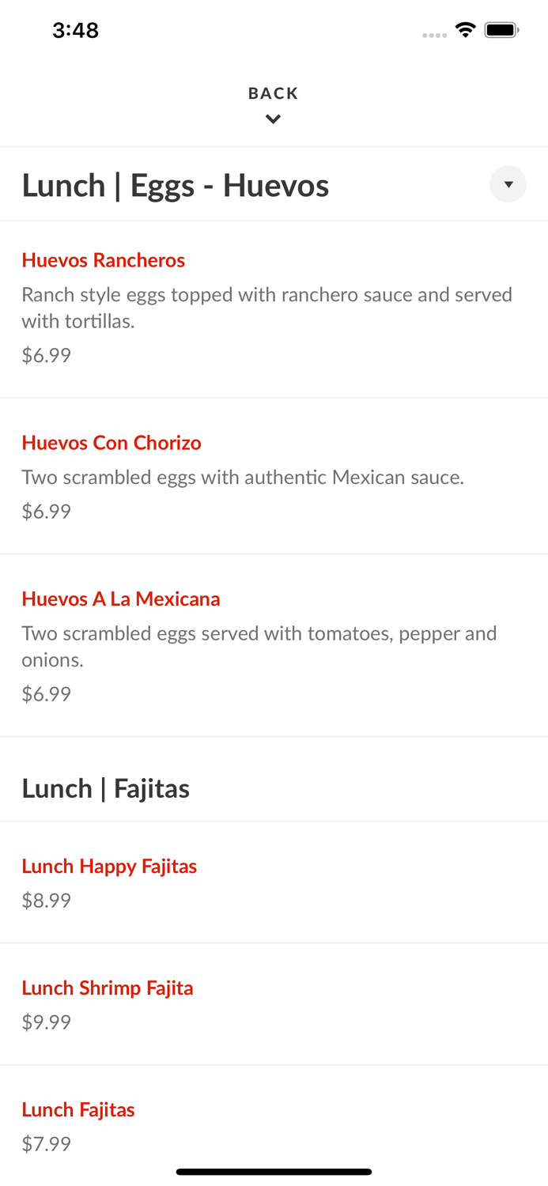Image resolution: width=548 pixels, height=1186 pixels.
Task: Tap the circular arrow button beside Eggs section
Action: [508, 184]
